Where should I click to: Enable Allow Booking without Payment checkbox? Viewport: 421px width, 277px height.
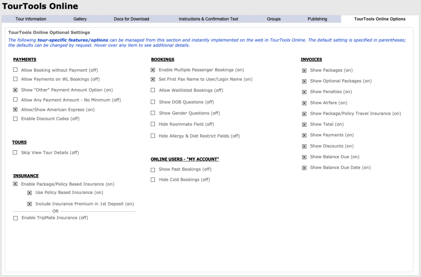[x=16, y=70]
